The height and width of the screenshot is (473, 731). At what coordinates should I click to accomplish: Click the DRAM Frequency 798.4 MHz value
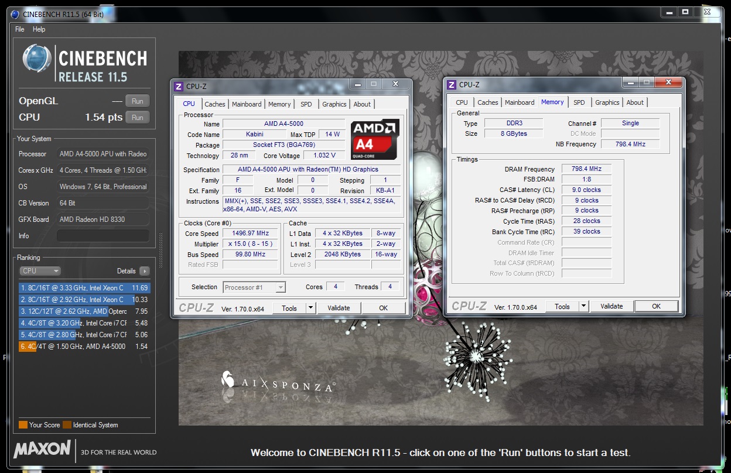point(587,169)
